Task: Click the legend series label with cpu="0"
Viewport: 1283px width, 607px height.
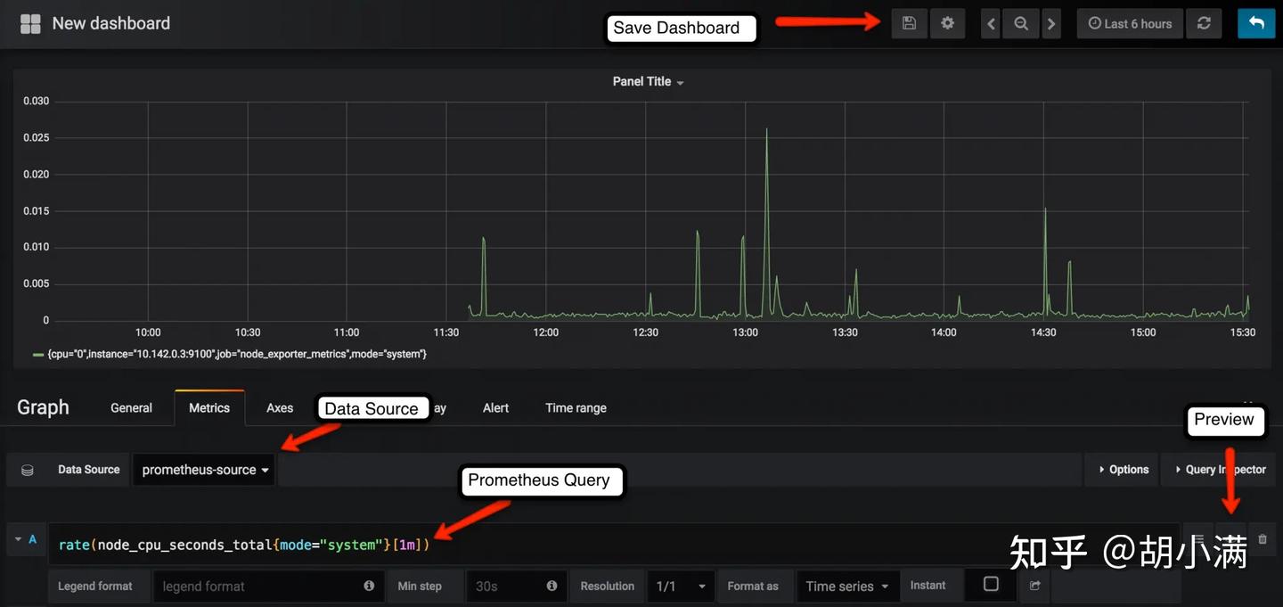Action: coord(237,354)
